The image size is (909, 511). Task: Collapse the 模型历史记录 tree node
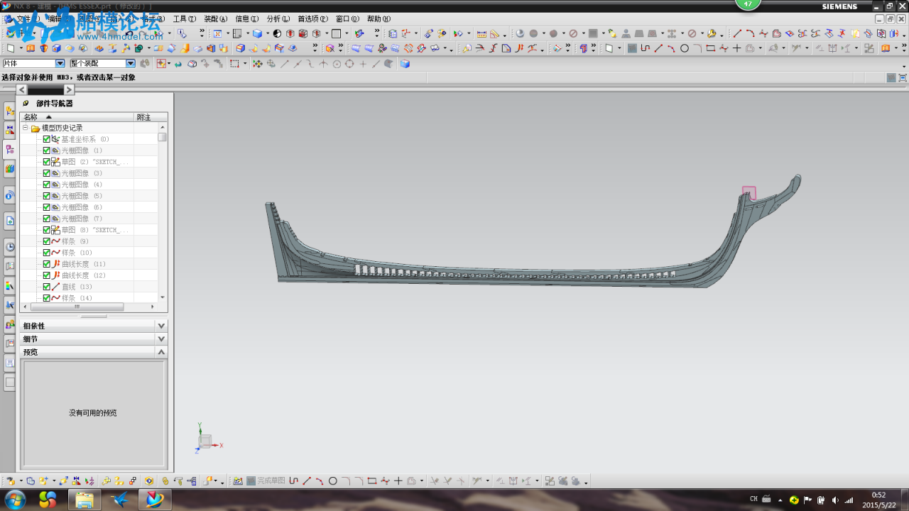tap(26, 128)
